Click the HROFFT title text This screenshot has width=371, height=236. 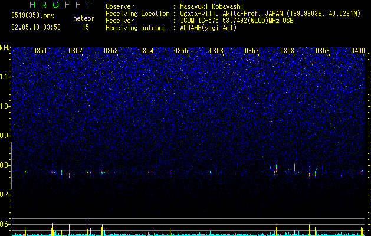pyautogui.click(x=61, y=5)
